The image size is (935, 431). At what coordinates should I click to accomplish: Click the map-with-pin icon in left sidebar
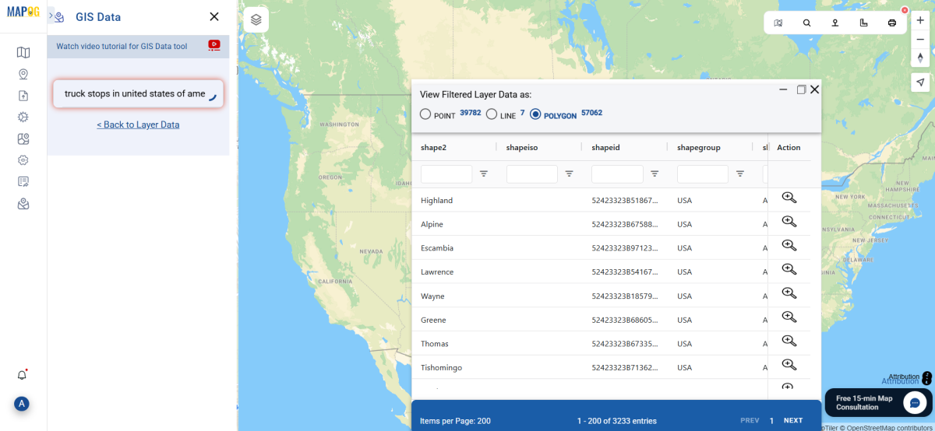pos(23,139)
